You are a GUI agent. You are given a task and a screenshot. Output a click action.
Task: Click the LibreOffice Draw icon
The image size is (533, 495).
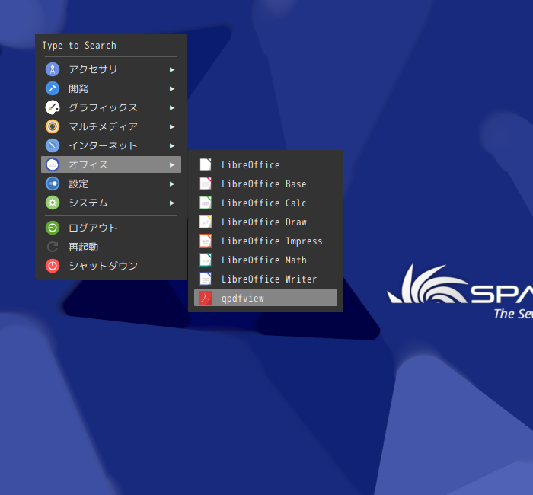click(x=206, y=222)
